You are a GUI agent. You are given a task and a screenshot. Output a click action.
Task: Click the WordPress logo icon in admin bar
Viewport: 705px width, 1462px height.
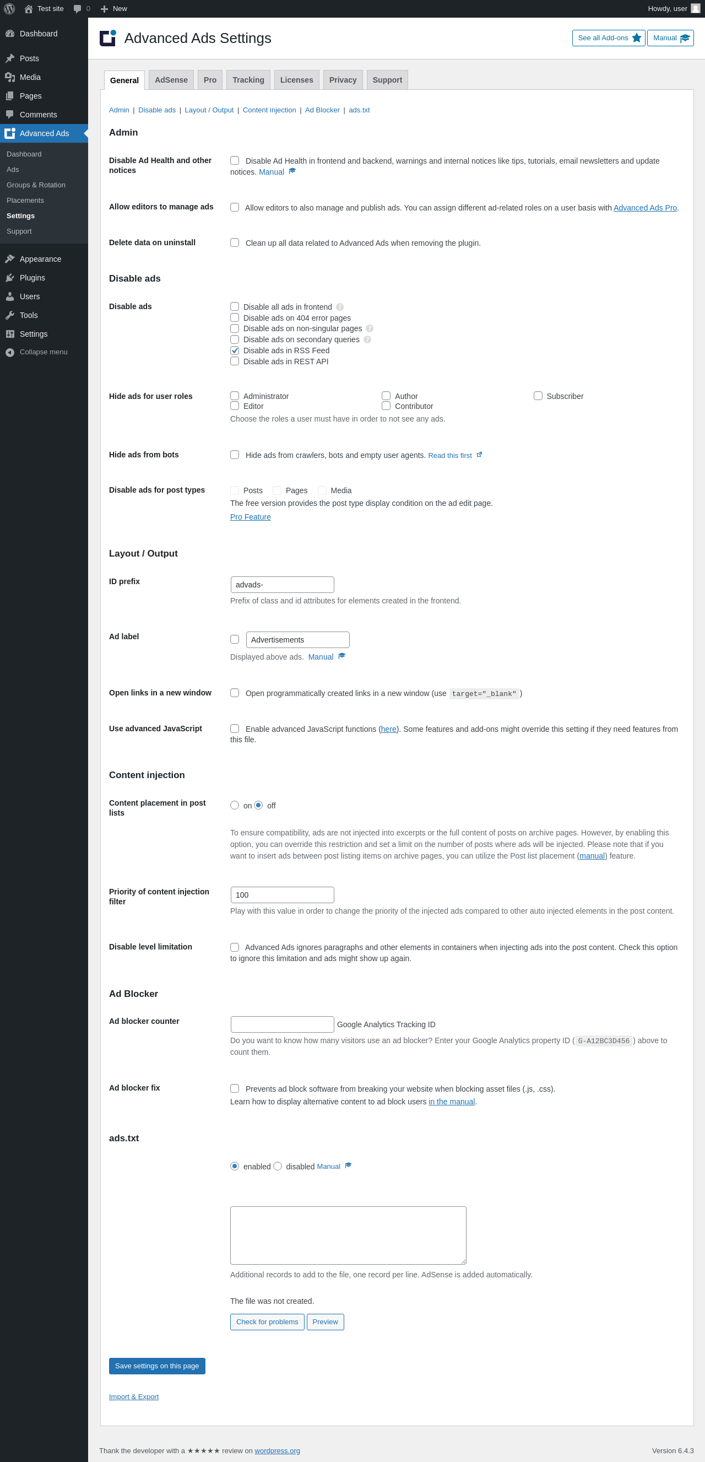pos(9,8)
